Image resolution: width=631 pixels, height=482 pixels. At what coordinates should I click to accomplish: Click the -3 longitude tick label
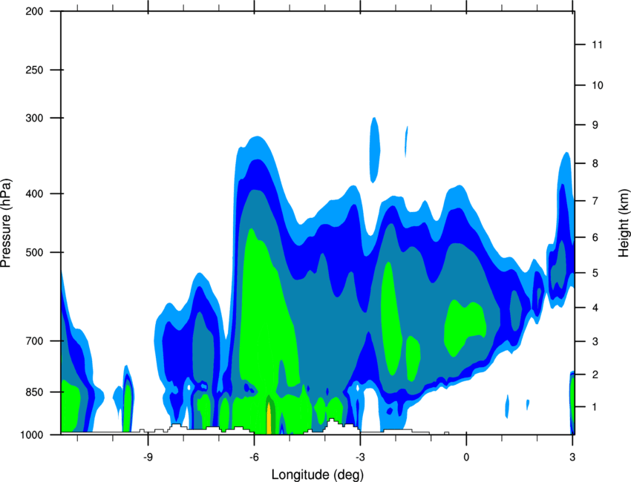click(x=360, y=457)
